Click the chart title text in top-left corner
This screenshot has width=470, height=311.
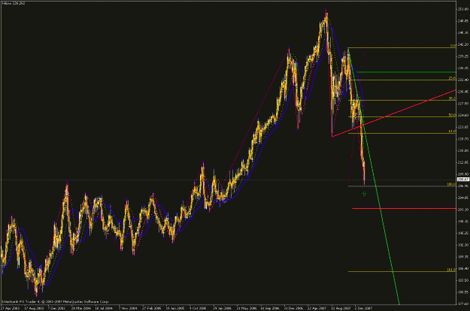coord(14,3)
